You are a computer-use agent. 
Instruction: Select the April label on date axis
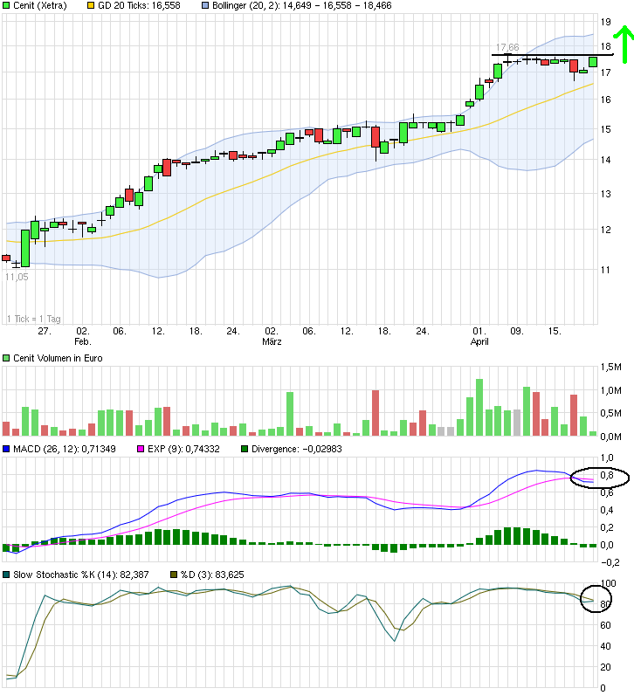479,342
